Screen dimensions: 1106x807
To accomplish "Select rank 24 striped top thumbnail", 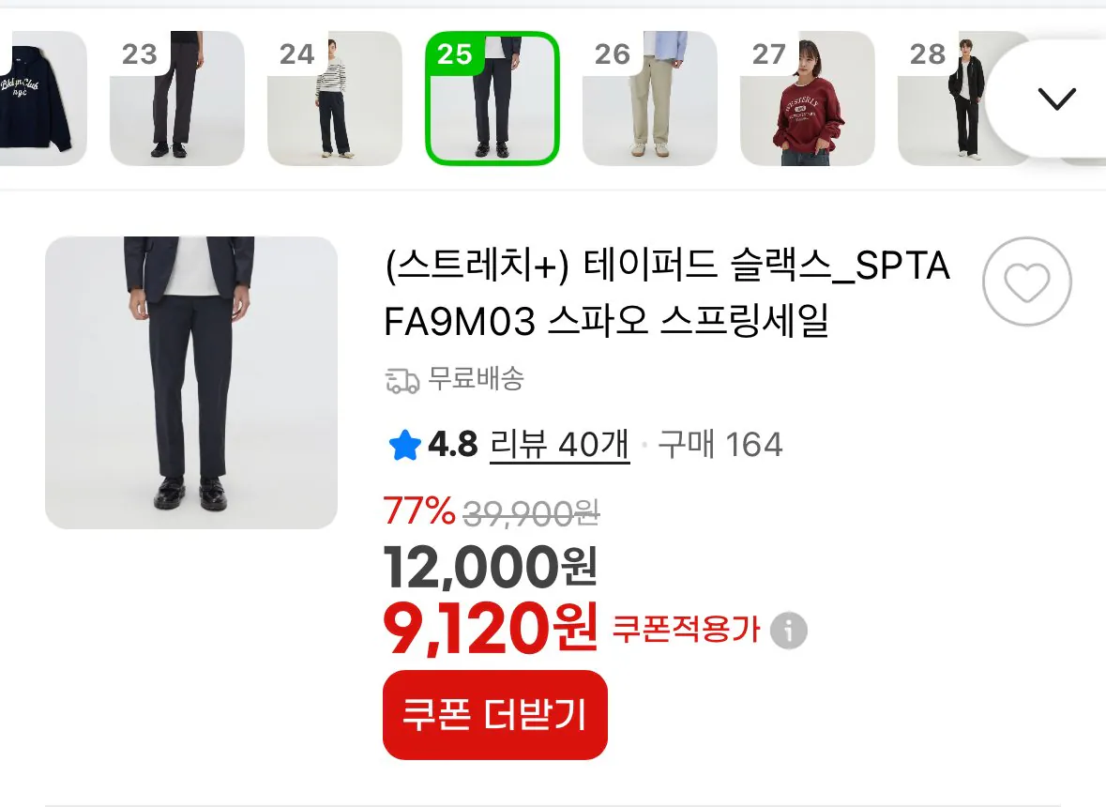I will tap(335, 98).
